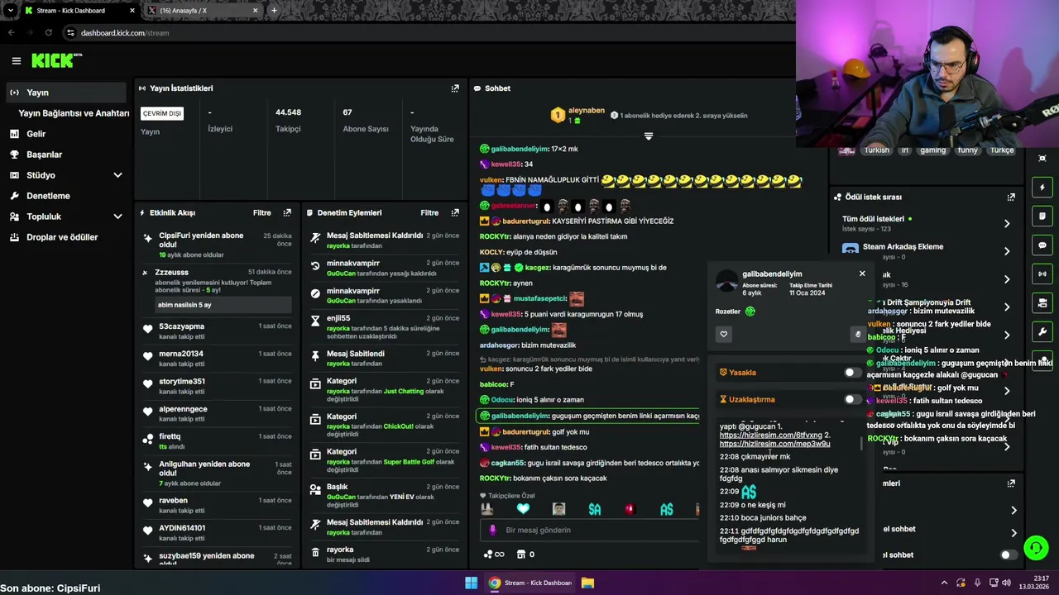Open Filtre in Etkinlik Akışı panel

(x=261, y=212)
